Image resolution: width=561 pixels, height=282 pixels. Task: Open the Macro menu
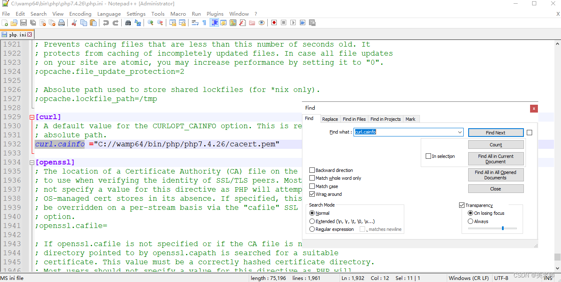click(x=178, y=14)
